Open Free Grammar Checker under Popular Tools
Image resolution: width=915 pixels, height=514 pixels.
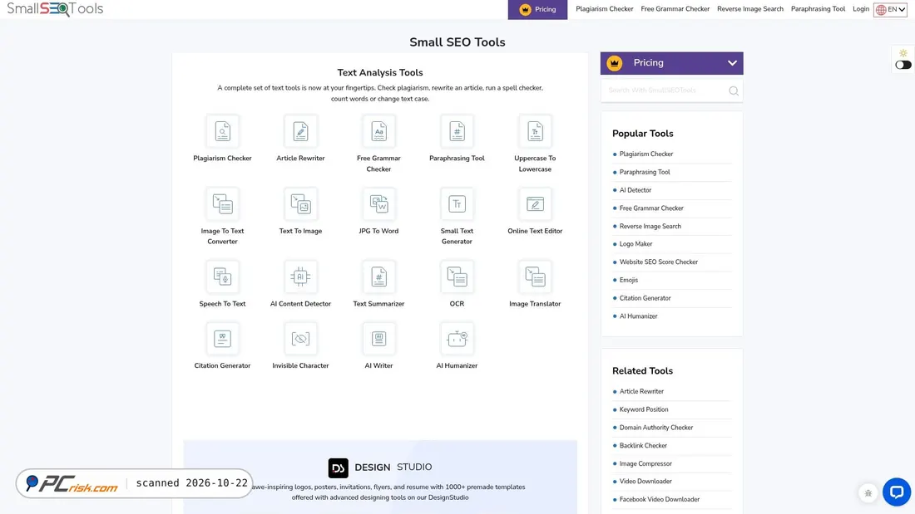pyautogui.click(x=651, y=208)
